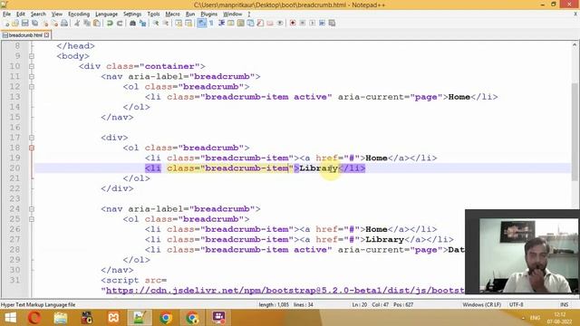
Task: Show the Document Map panel icon
Action: coord(240,23)
